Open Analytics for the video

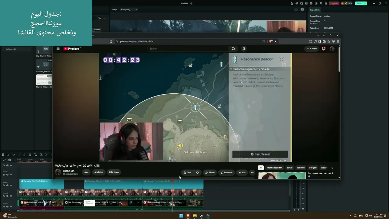coord(99,172)
